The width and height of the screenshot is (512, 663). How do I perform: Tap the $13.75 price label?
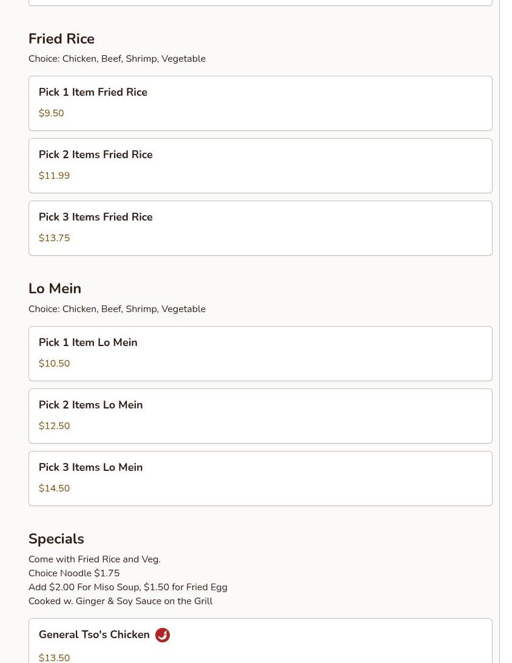(54, 238)
